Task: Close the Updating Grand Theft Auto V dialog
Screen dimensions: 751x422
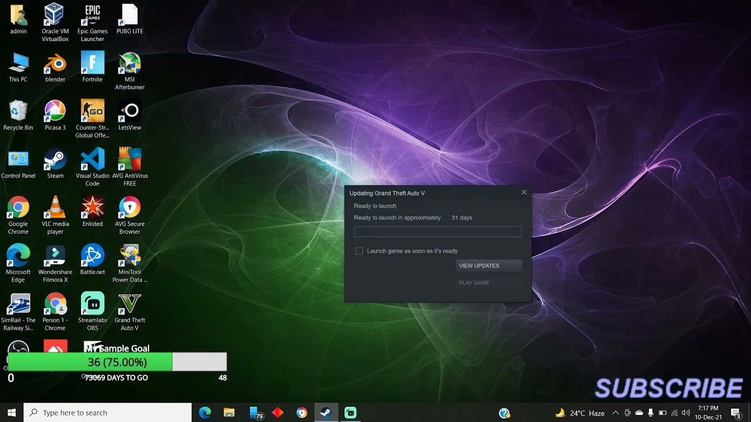Action: coord(524,192)
